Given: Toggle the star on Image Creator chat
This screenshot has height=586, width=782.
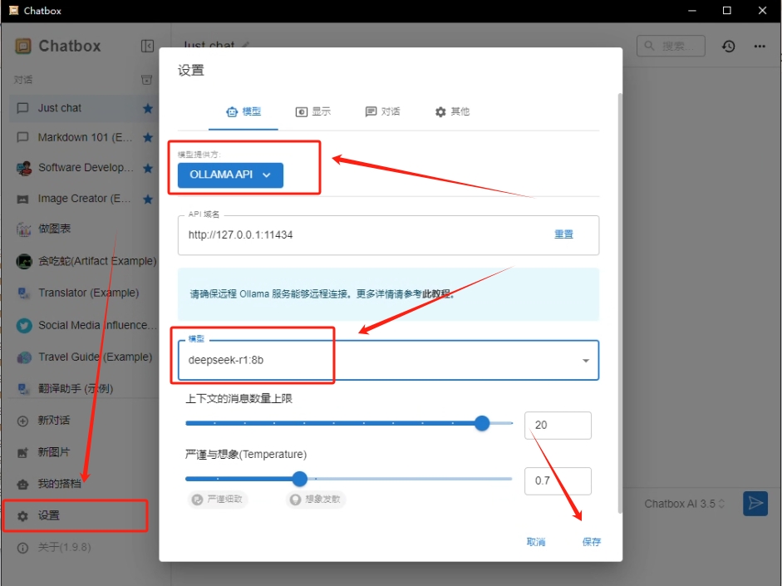Looking at the screenshot, I should click(148, 199).
